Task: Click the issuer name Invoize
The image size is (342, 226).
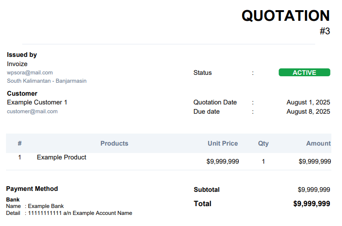Action: click(17, 64)
